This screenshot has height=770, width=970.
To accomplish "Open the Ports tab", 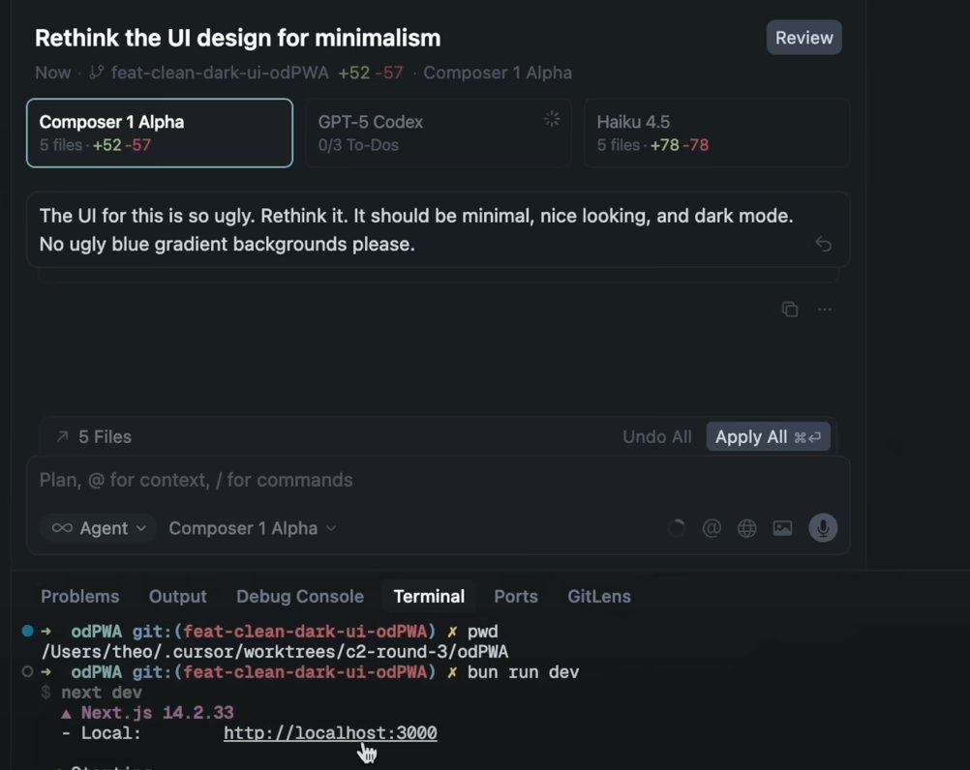I will pyautogui.click(x=516, y=596).
